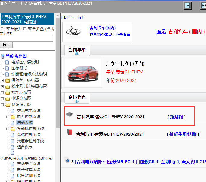Select 主动安全系统 tree item

pos(29,164)
